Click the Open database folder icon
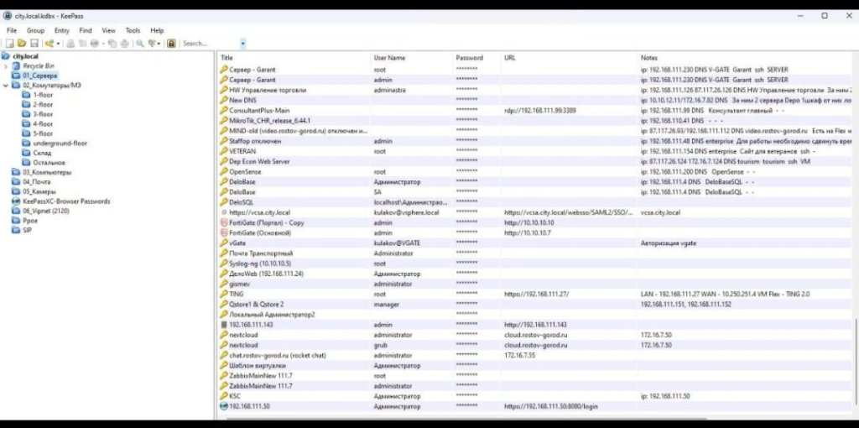859x428 pixels. point(22,43)
